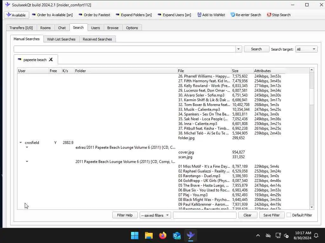
Task: Sort results by User column header
Action: click(33, 71)
